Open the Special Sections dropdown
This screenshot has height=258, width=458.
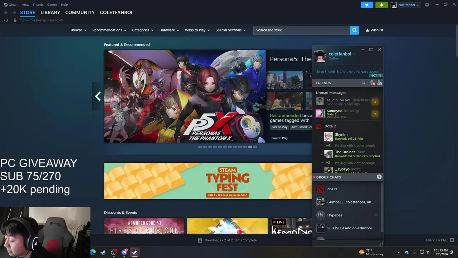[230, 30]
